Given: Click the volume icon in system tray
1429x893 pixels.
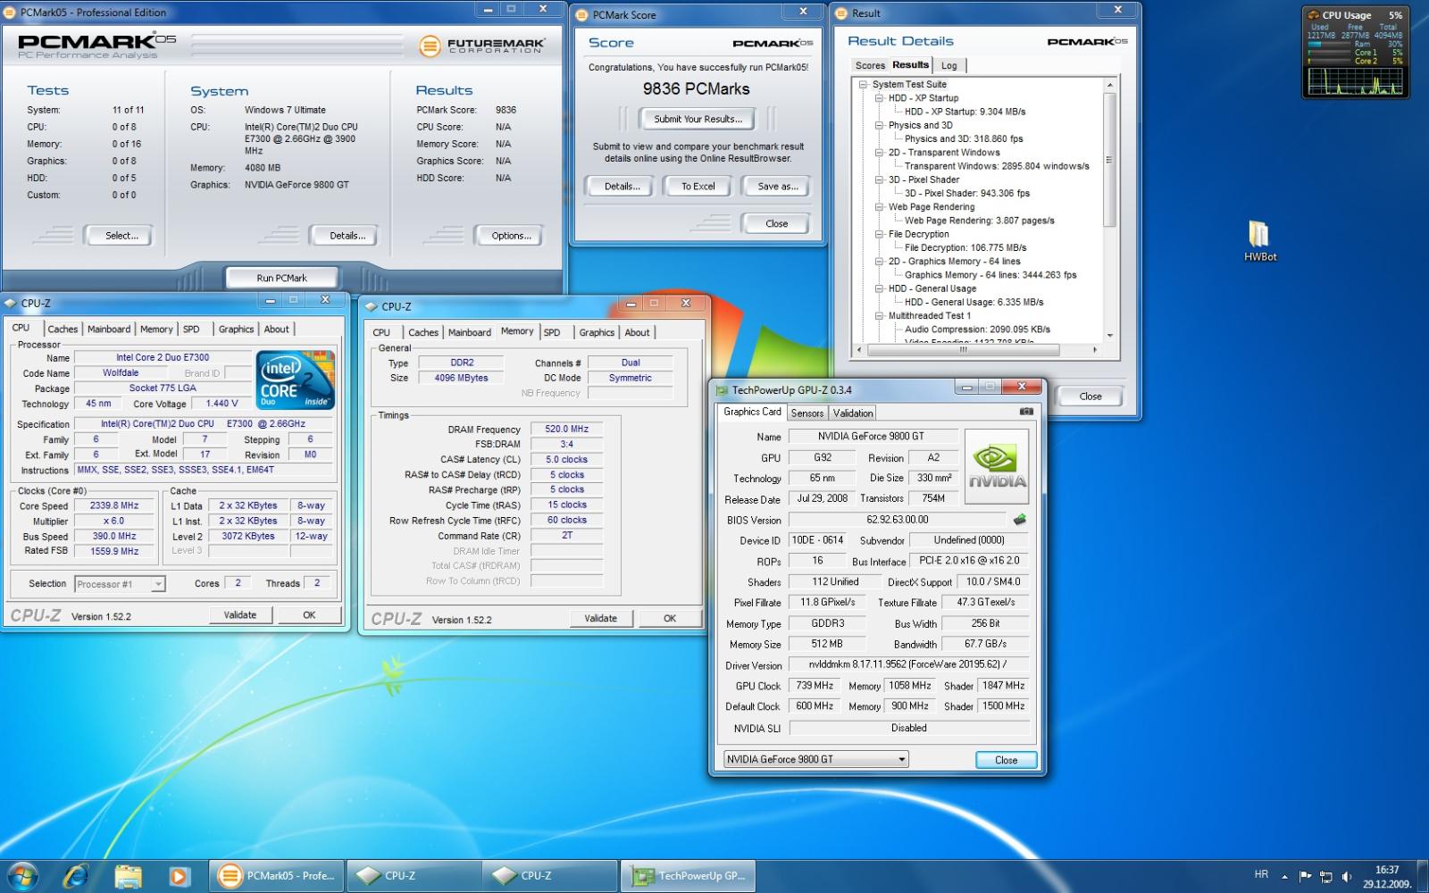Looking at the screenshot, I should (x=1347, y=876).
